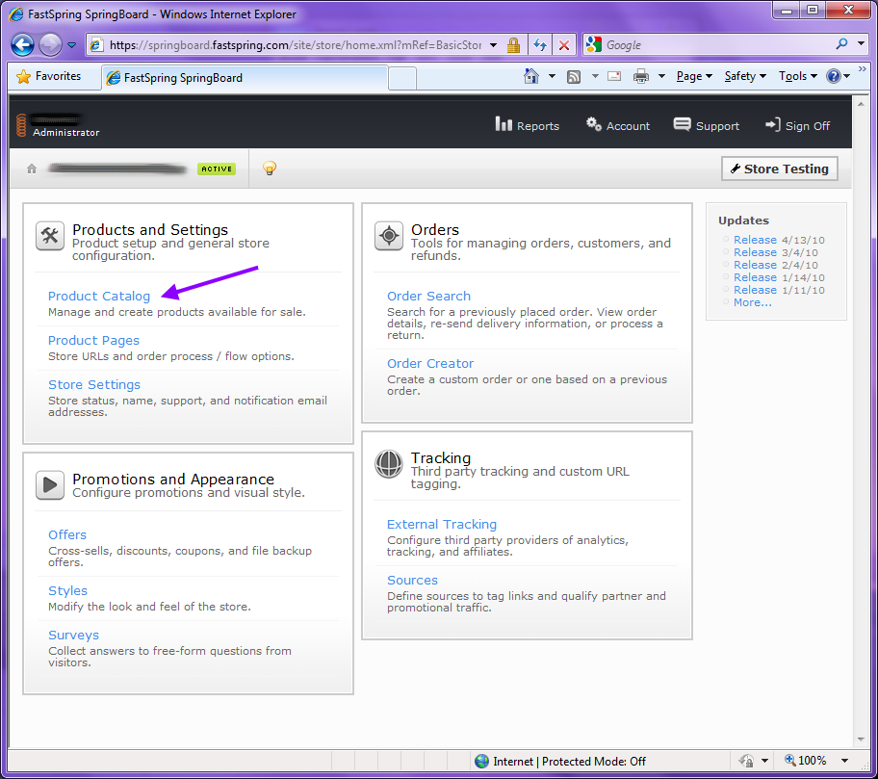Image resolution: width=878 pixels, height=779 pixels.
Task: Expand the address bar history dropdown
Action: click(493, 45)
